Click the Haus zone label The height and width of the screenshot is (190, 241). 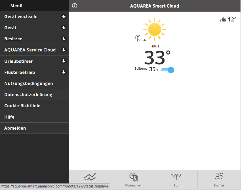155,46
